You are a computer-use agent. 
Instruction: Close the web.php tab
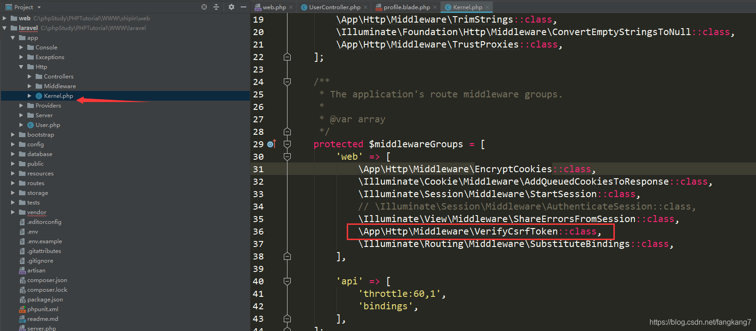[x=291, y=7]
